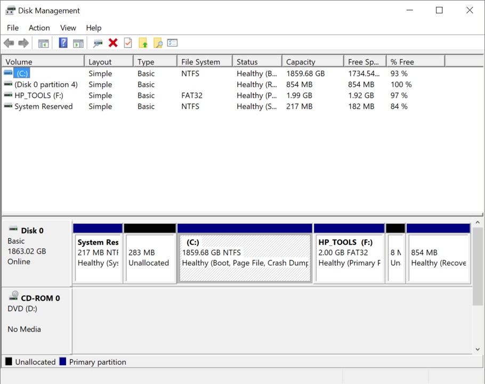Image resolution: width=485 pixels, height=384 pixels.
Task: Toggle the Show/Hide Action Pane icon
Action: pos(78,43)
